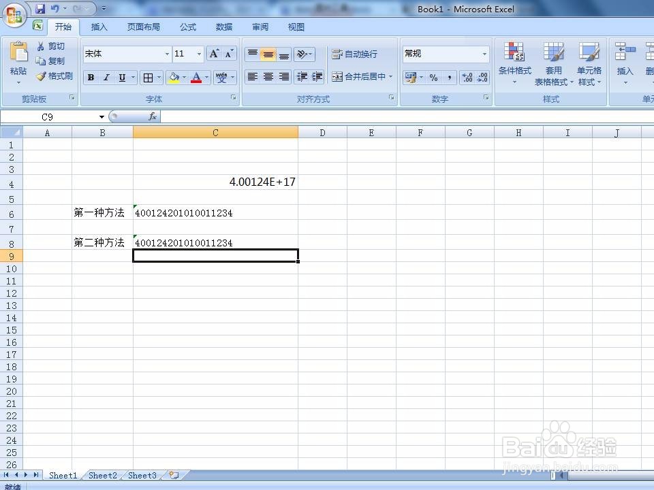Open the 页面布局 ribbon tab
The height and width of the screenshot is (490, 654).
click(144, 27)
